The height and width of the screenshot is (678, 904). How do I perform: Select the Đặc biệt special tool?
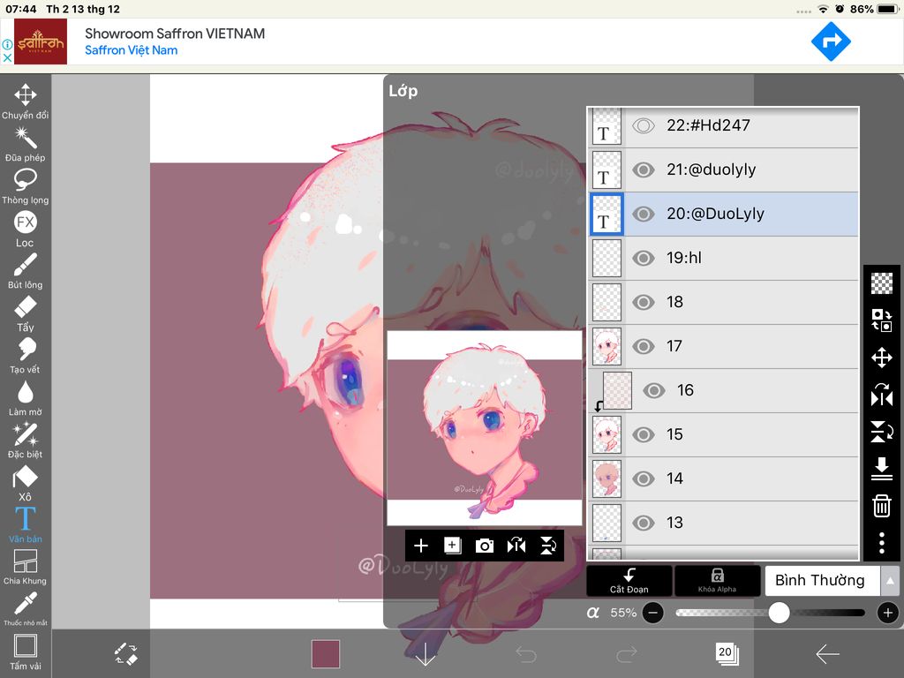(26, 441)
